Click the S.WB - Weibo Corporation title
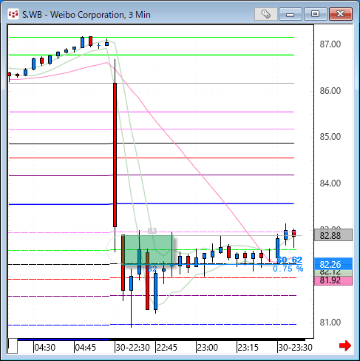This screenshot has height=361, width=360. coord(86,15)
